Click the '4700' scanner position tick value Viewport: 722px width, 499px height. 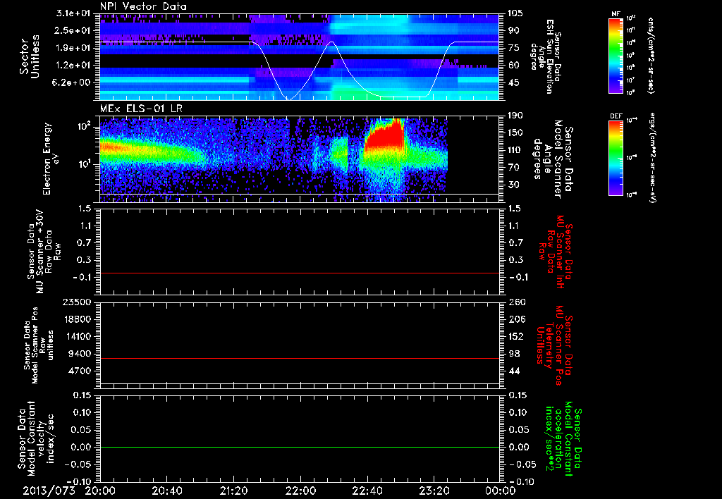80,371
